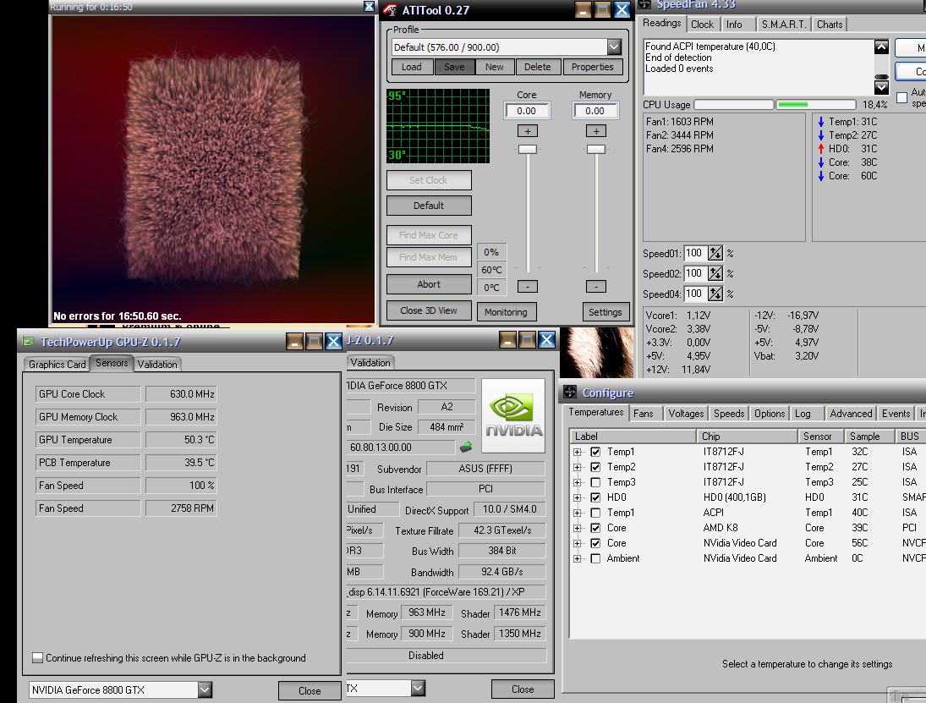The height and width of the screenshot is (703, 926).
Task: Click the scroll down arrow in SpeedFan log
Action: point(881,87)
